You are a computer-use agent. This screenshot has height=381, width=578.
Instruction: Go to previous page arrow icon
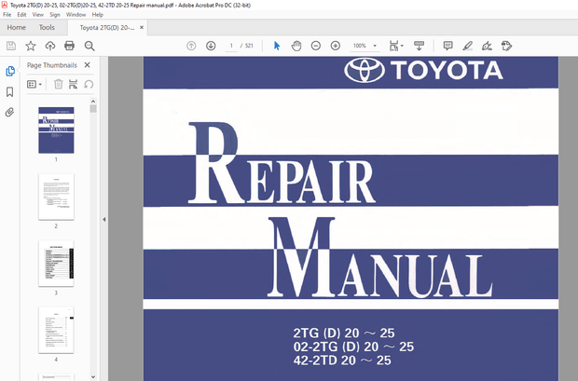[x=191, y=46]
